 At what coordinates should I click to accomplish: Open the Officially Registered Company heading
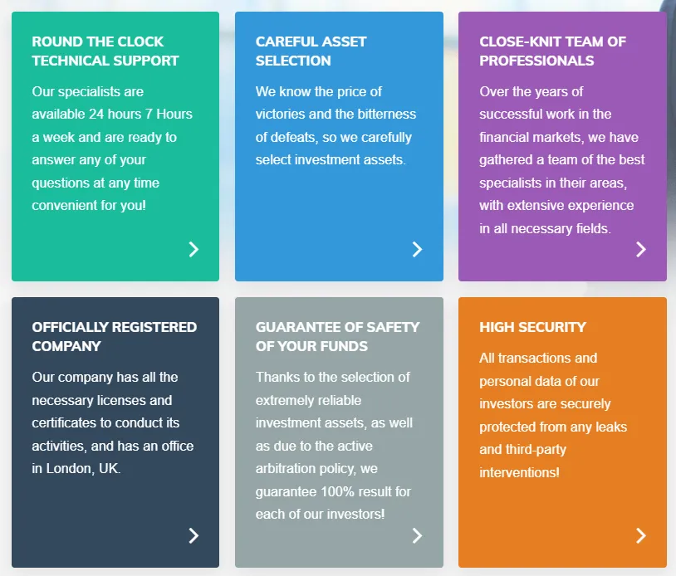tap(115, 337)
